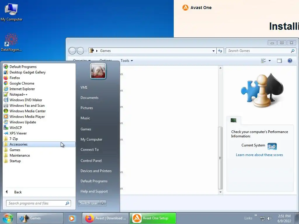Expand the Startup folder
The height and width of the screenshot is (224, 299).
pyautogui.click(x=39, y=161)
